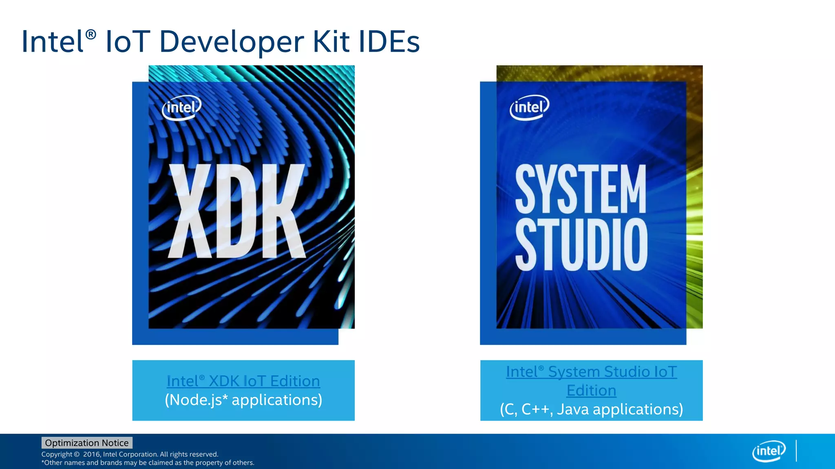Click the "(Node.js* applications)" text
Image resolution: width=835 pixels, height=469 pixels.
pyautogui.click(x=243, y=400)
